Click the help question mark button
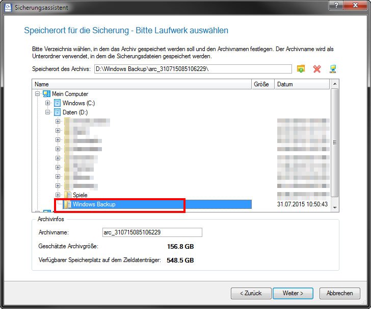 pos(336,5)
